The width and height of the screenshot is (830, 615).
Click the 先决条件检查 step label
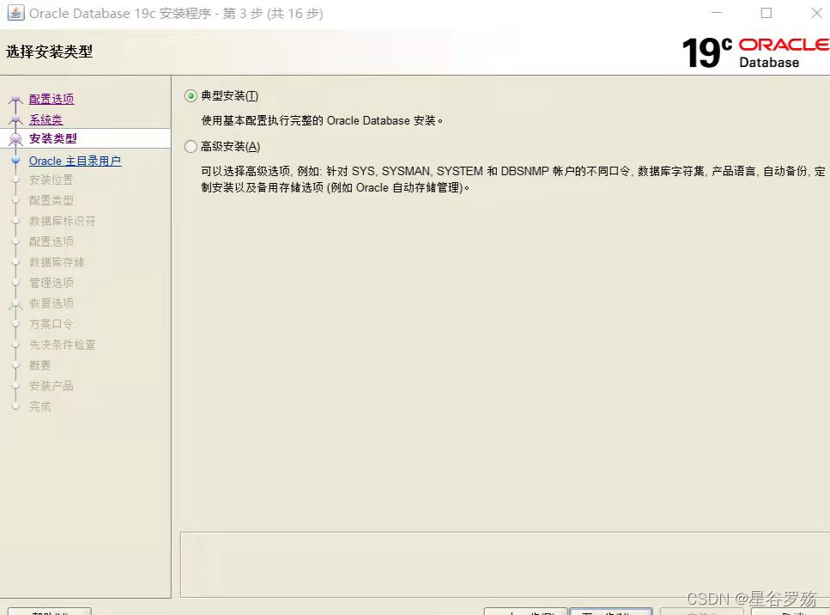(63, 344)
